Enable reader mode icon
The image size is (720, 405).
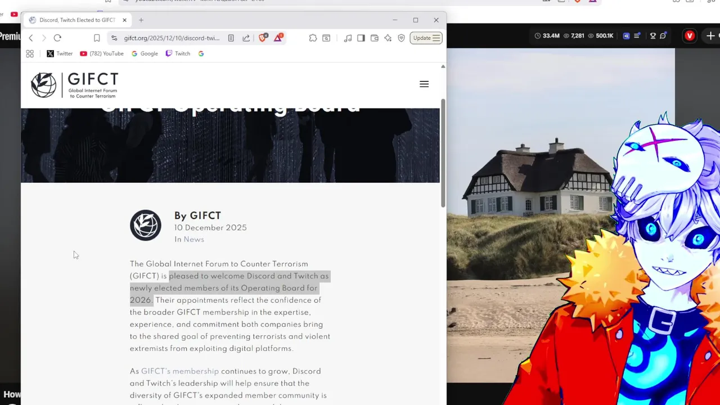click(231, 38)
